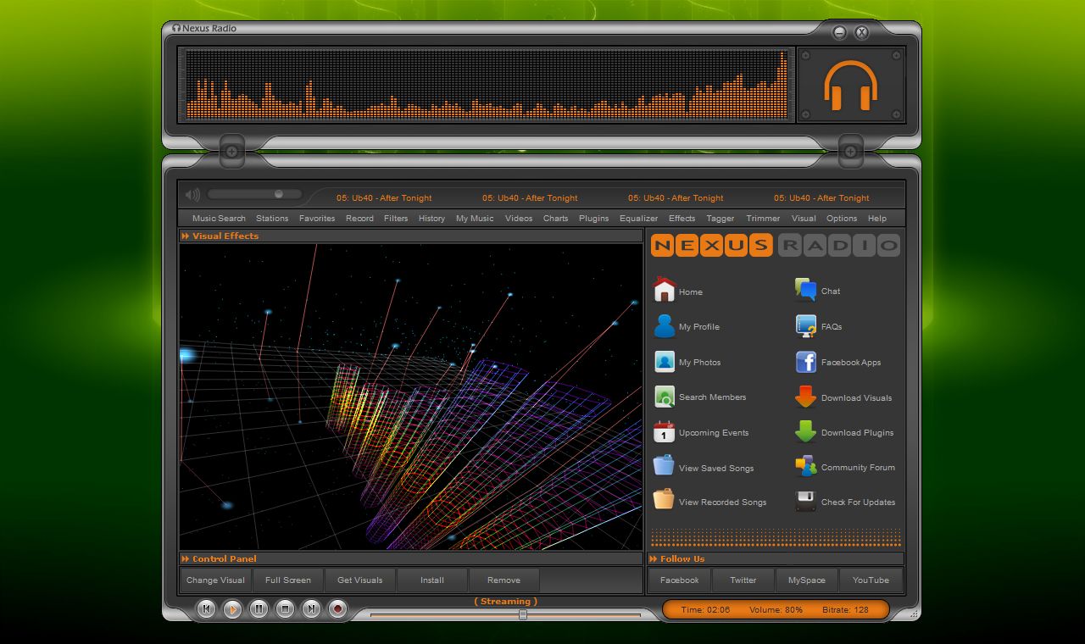The height and width of the screenshot is (644, 1085).
Task: Open My Profile user icon
Action: (x=665, y=326)
